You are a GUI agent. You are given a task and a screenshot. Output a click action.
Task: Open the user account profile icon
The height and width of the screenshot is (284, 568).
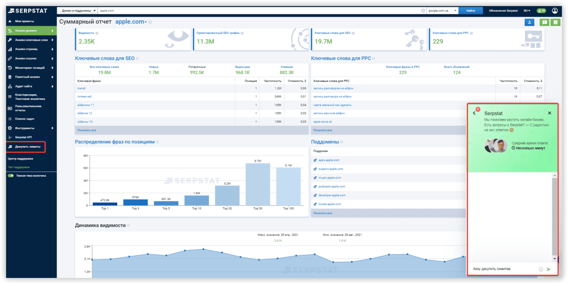pyautogui.click(x=555, y=11)
